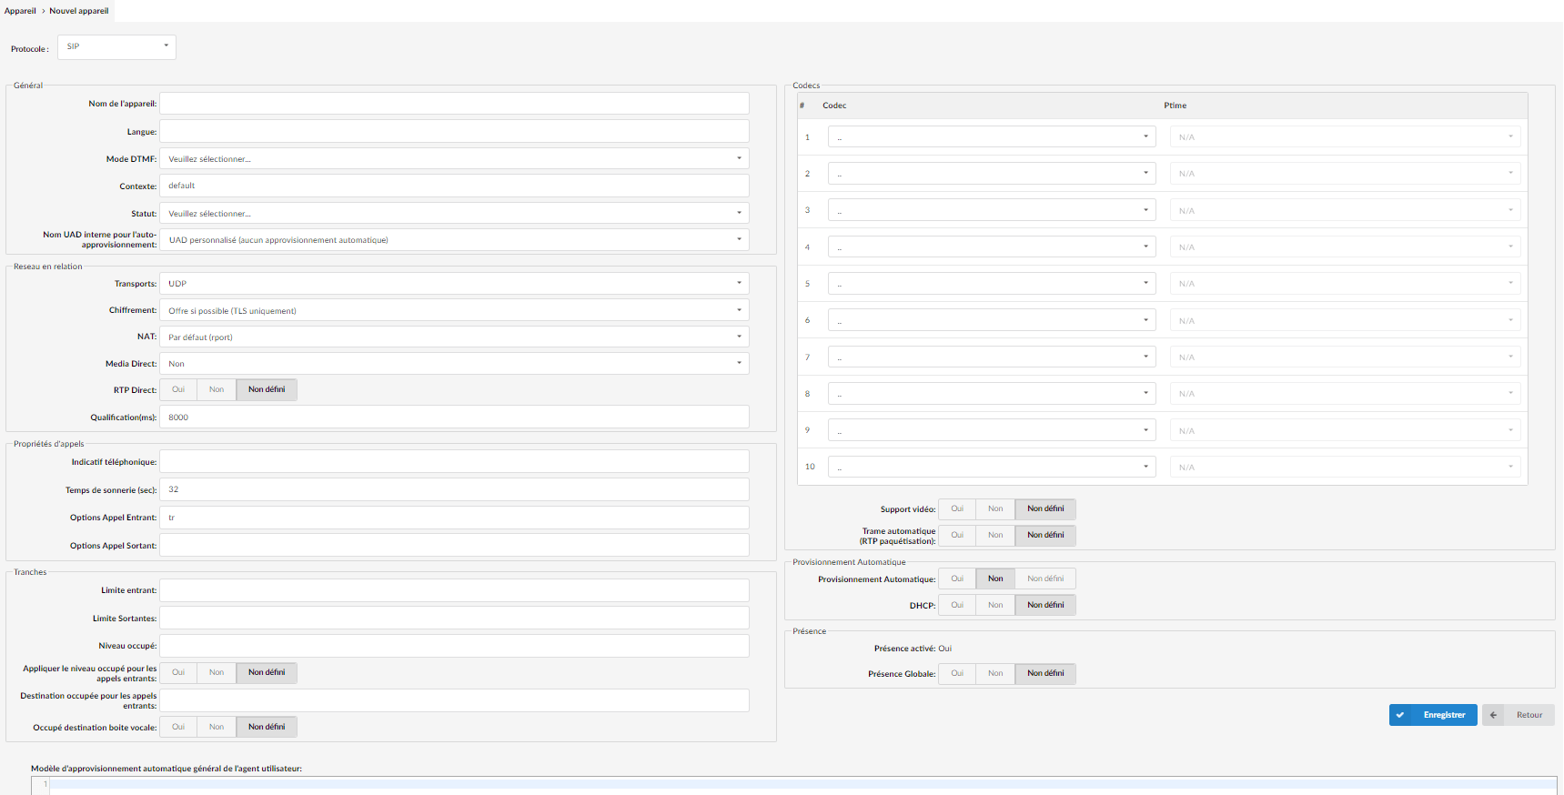Open the Transports UDP dropdown

[454, 284]
